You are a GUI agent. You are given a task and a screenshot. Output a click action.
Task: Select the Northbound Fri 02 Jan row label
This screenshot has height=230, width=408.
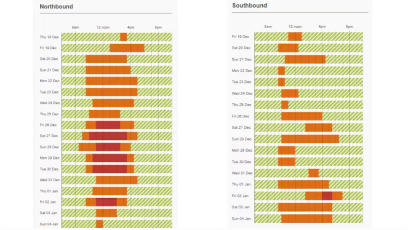coord(49,201)
